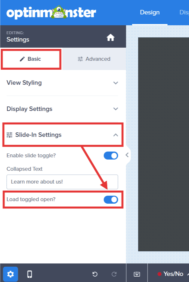Undo the last change
The height and width of the screenshot is (282, 189).
[95, 274]
